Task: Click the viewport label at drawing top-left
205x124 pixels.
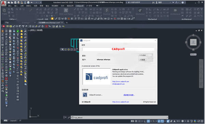Action: pyautogui.click(x=36, y=30)
